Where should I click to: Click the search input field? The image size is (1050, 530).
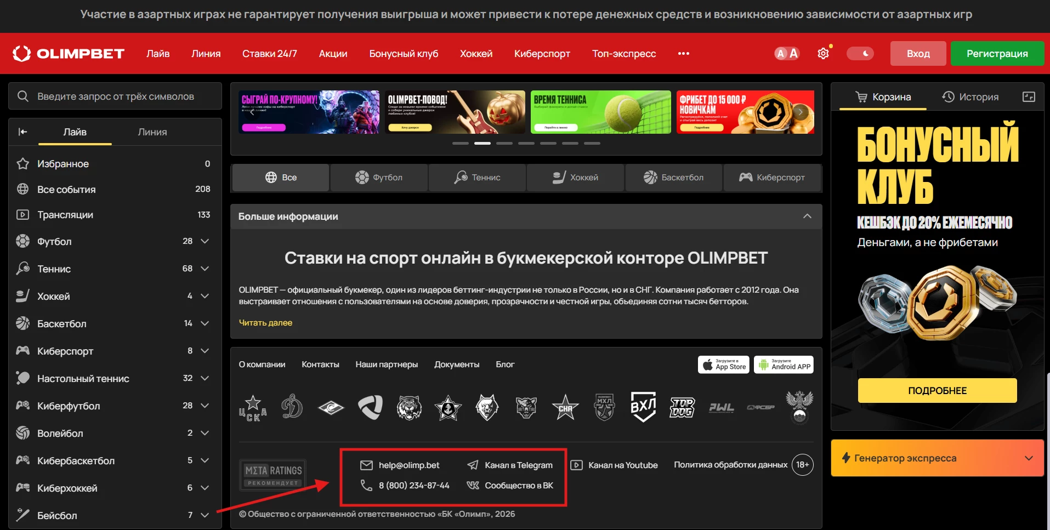click(x=115, y=96)
